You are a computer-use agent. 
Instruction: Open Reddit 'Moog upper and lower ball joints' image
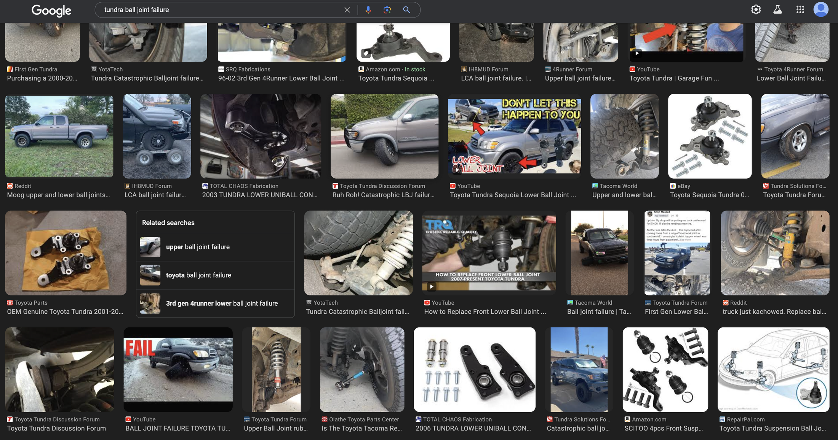(59, 136)
